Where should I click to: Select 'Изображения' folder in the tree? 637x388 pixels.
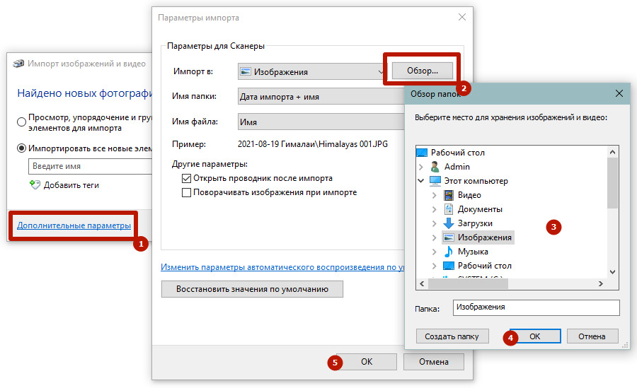coord(484,237)
